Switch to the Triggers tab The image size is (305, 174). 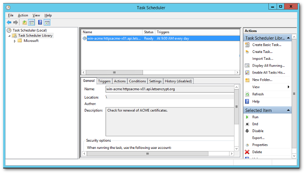(104, 81)
